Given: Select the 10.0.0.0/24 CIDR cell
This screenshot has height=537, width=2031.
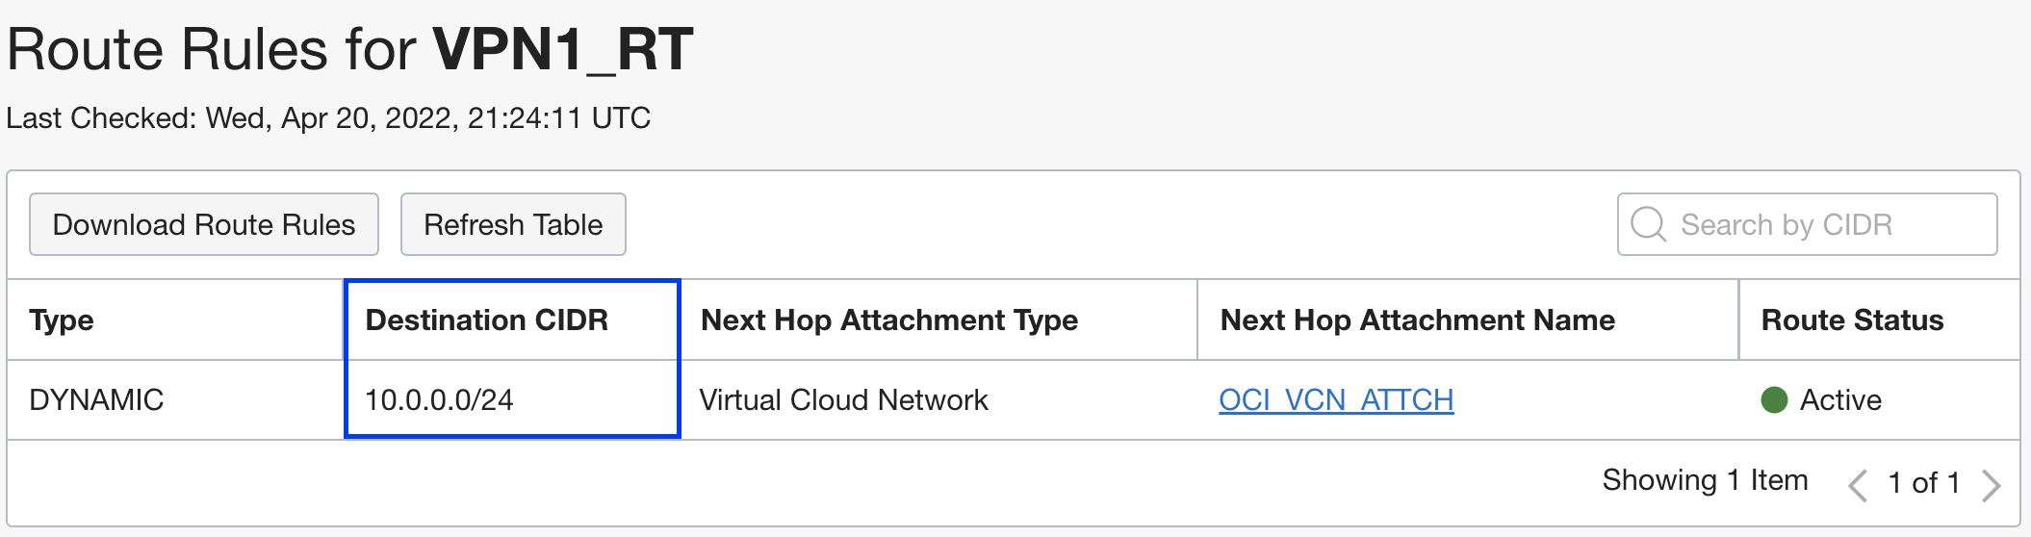Looking at the screenshot, I should click(x=440, y=400).
